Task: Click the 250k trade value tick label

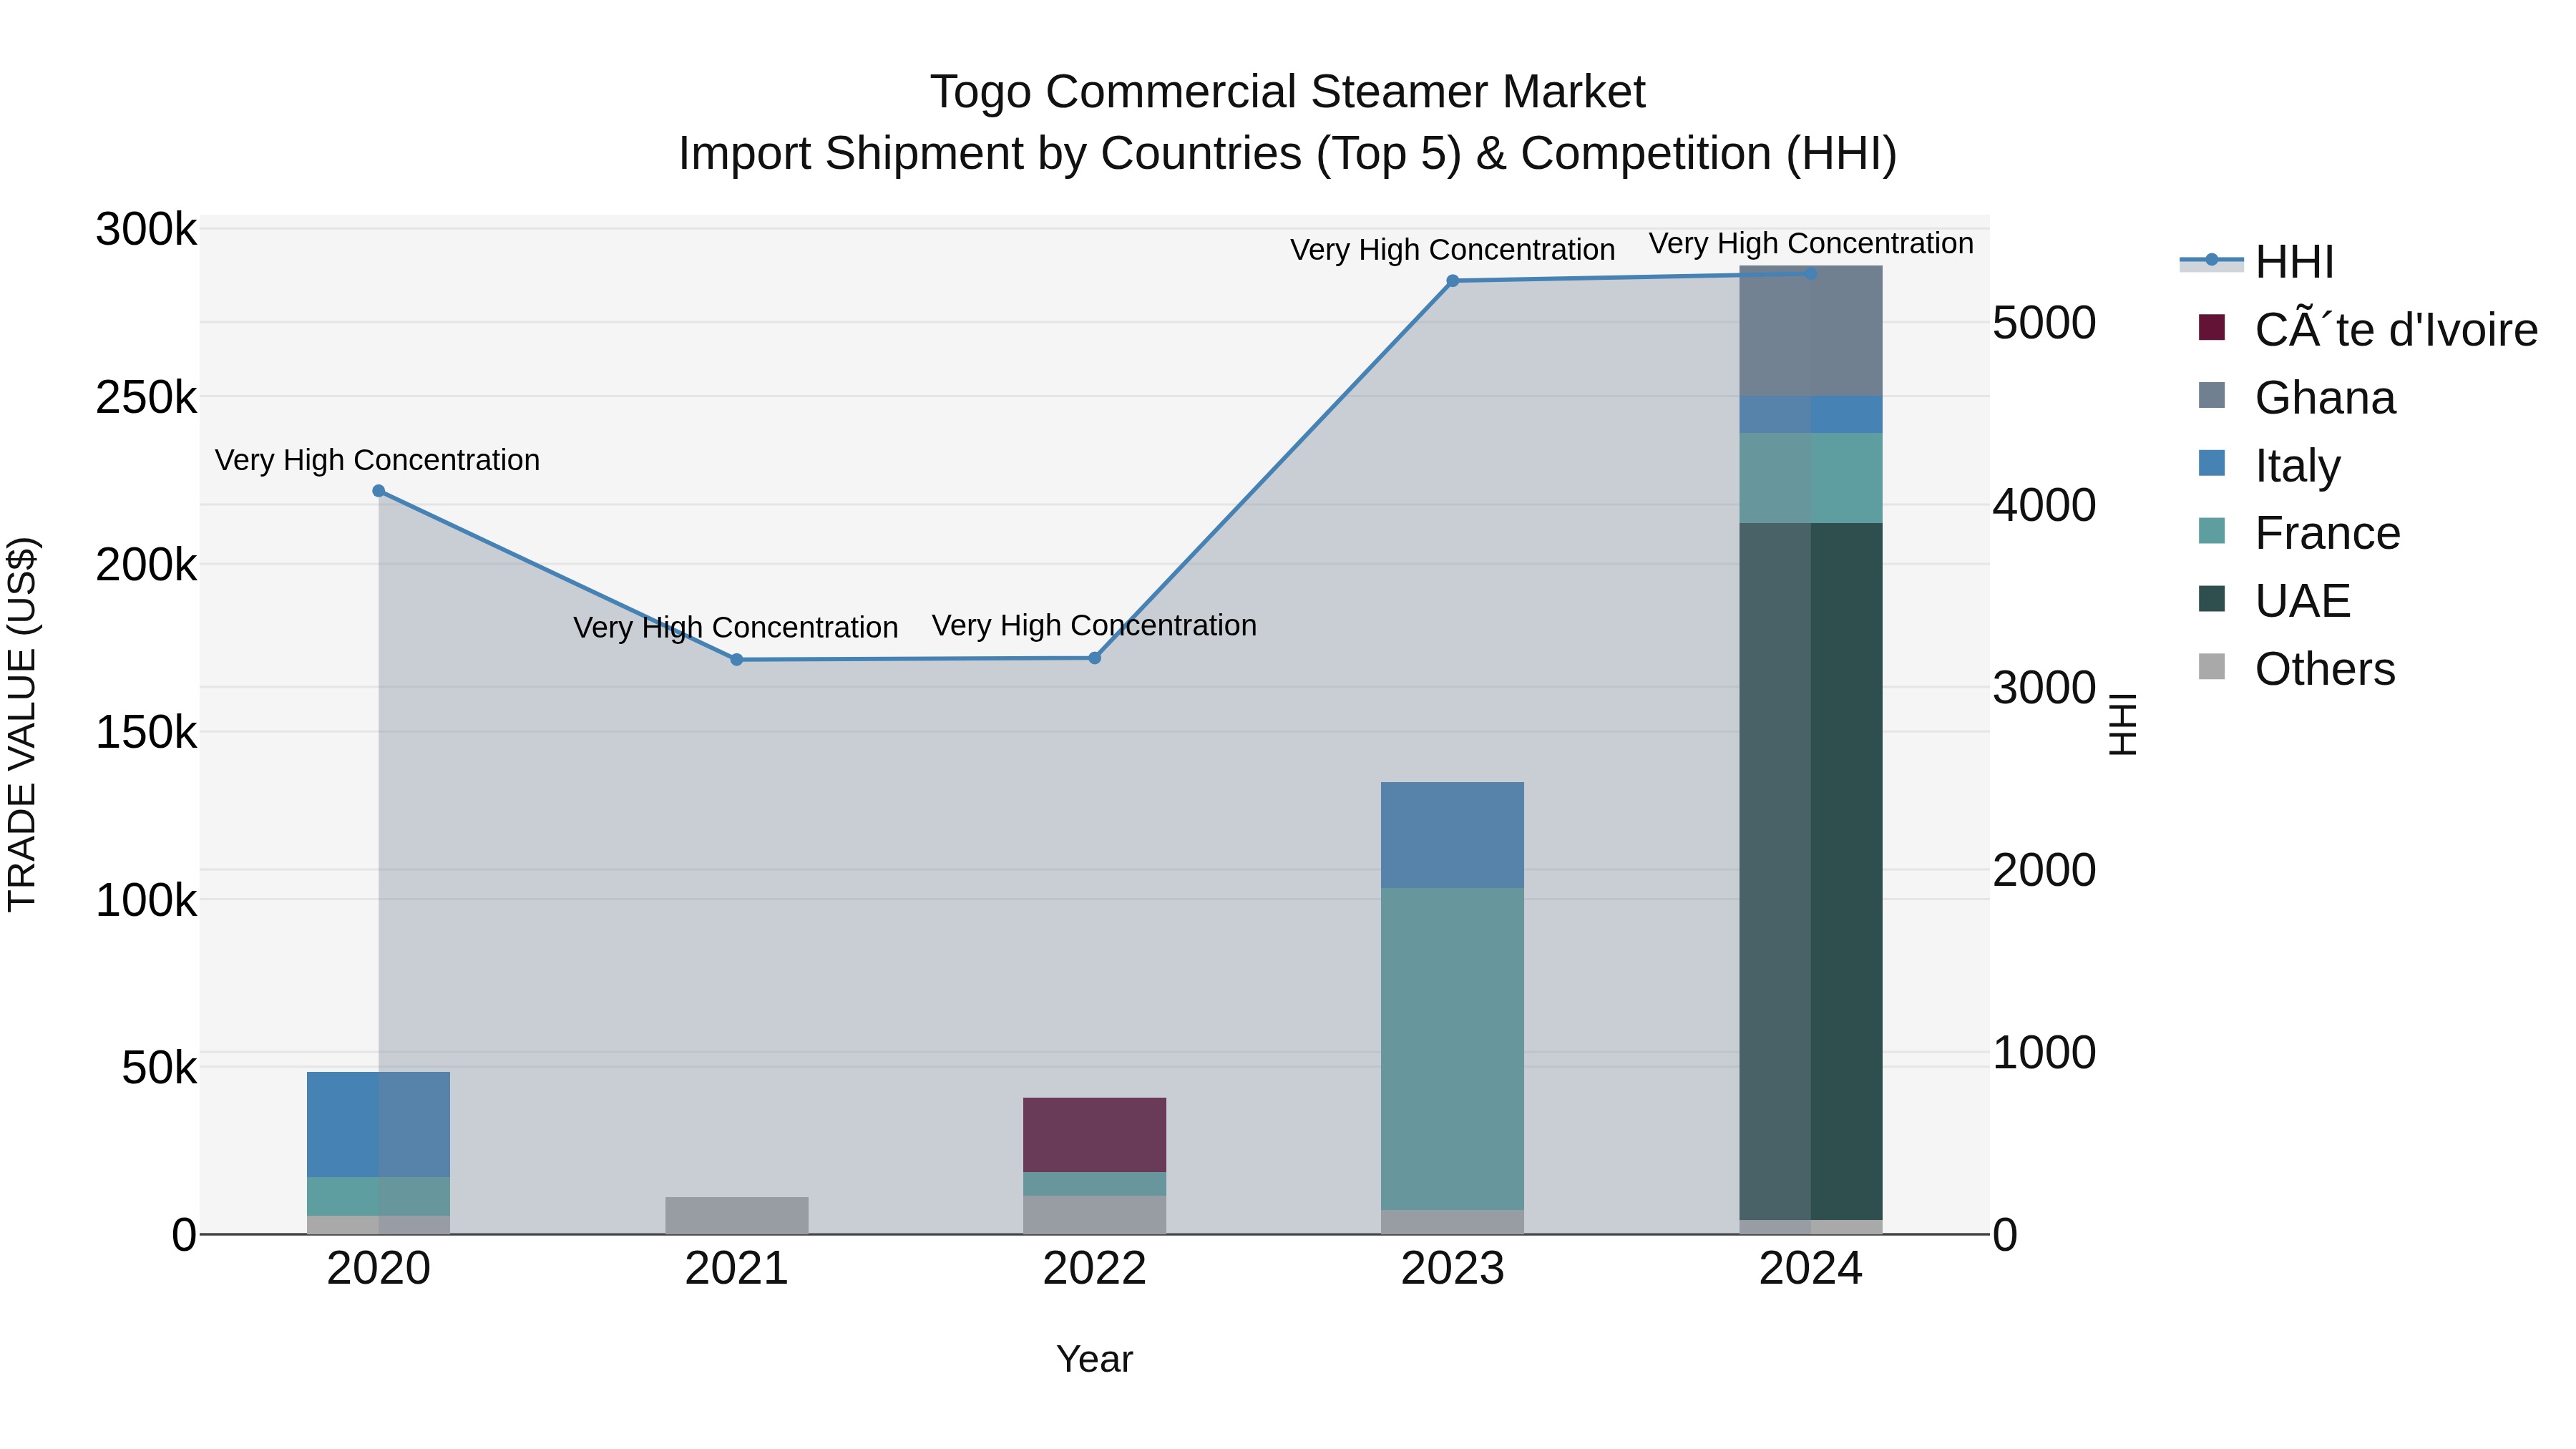Action: click(146, 398)
